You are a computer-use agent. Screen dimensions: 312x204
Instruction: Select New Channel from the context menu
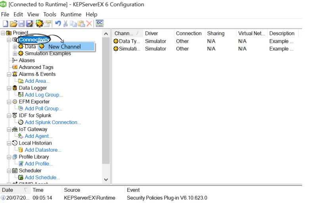coord(64,47)
